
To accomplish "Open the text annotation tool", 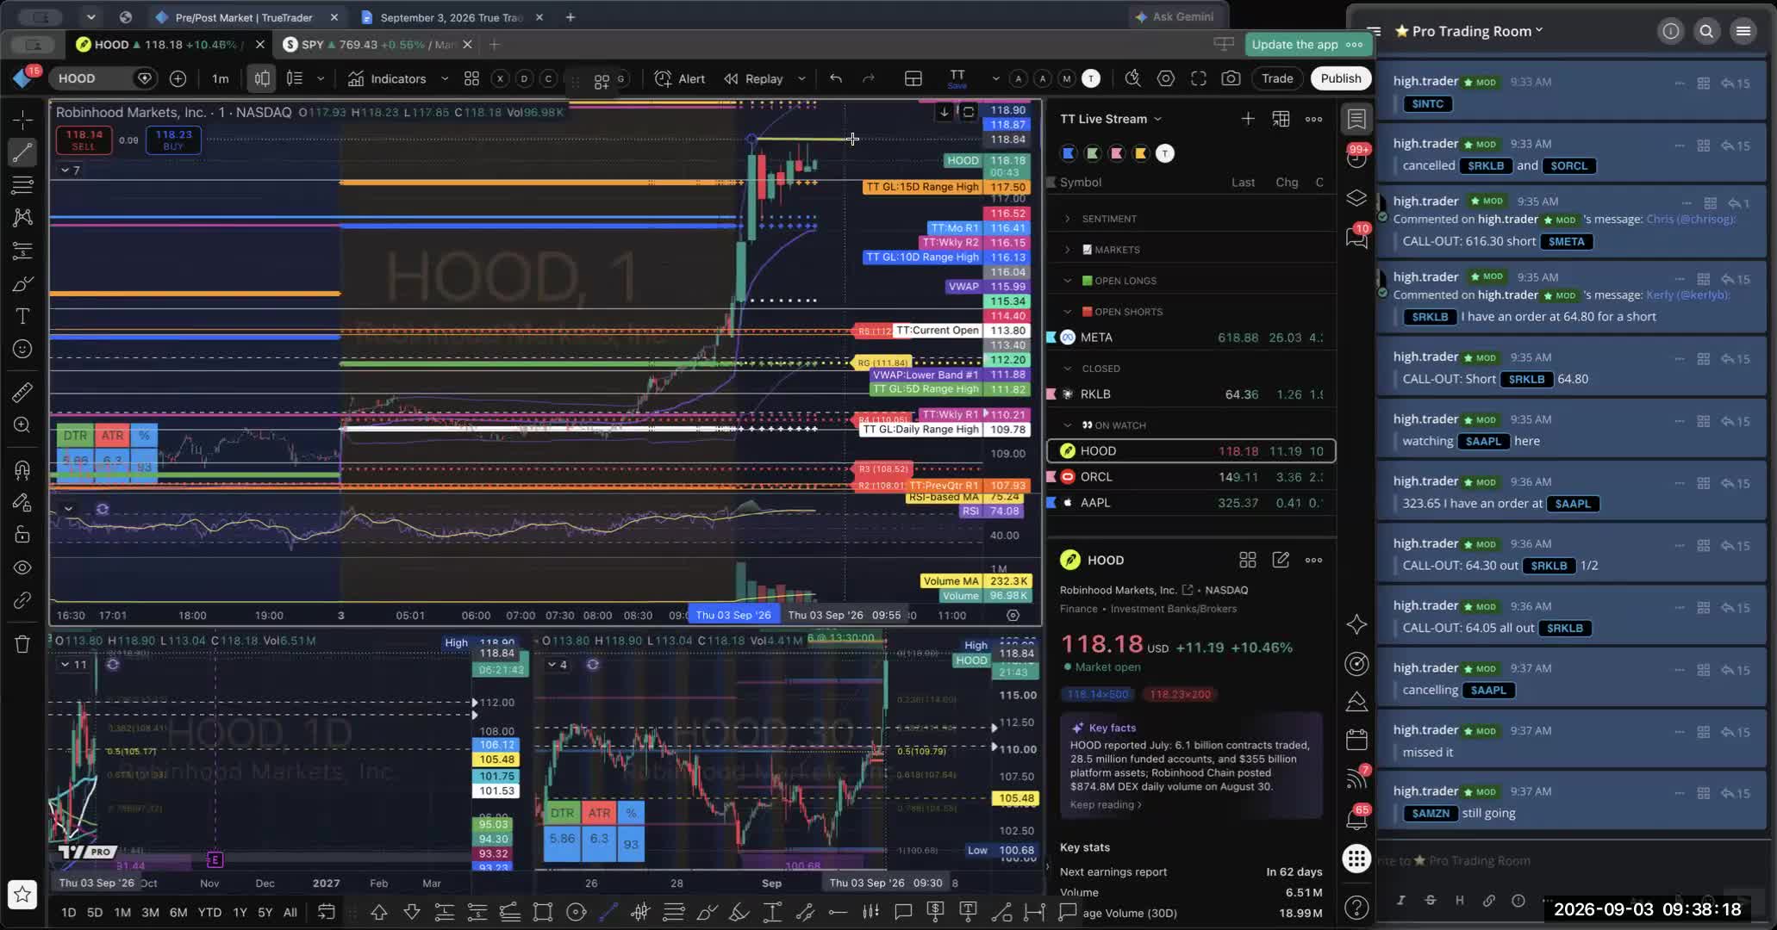I will [22, 316].
